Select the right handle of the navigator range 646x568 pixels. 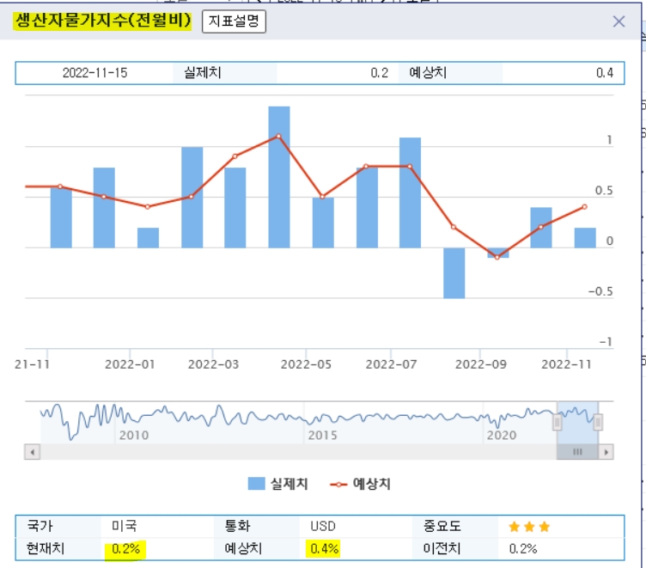[598, 422]
